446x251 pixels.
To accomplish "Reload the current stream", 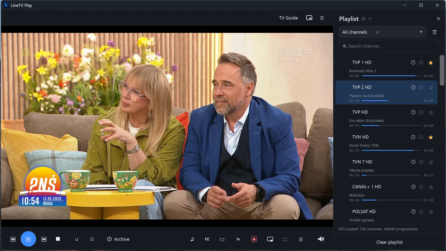I will click(77, 239).
